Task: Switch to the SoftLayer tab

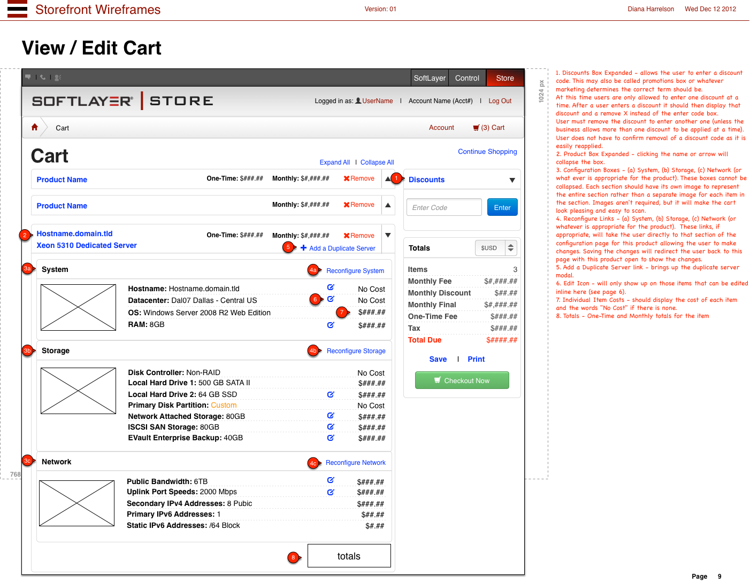Action: [x=430, y=78]
